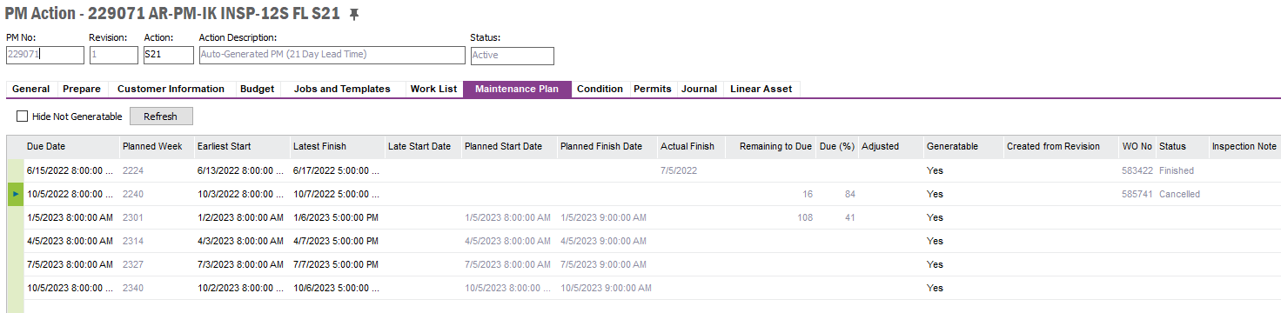Select the Maintenance Plan tab
This screenshot has width=1281, height=313.
point(517,89)
